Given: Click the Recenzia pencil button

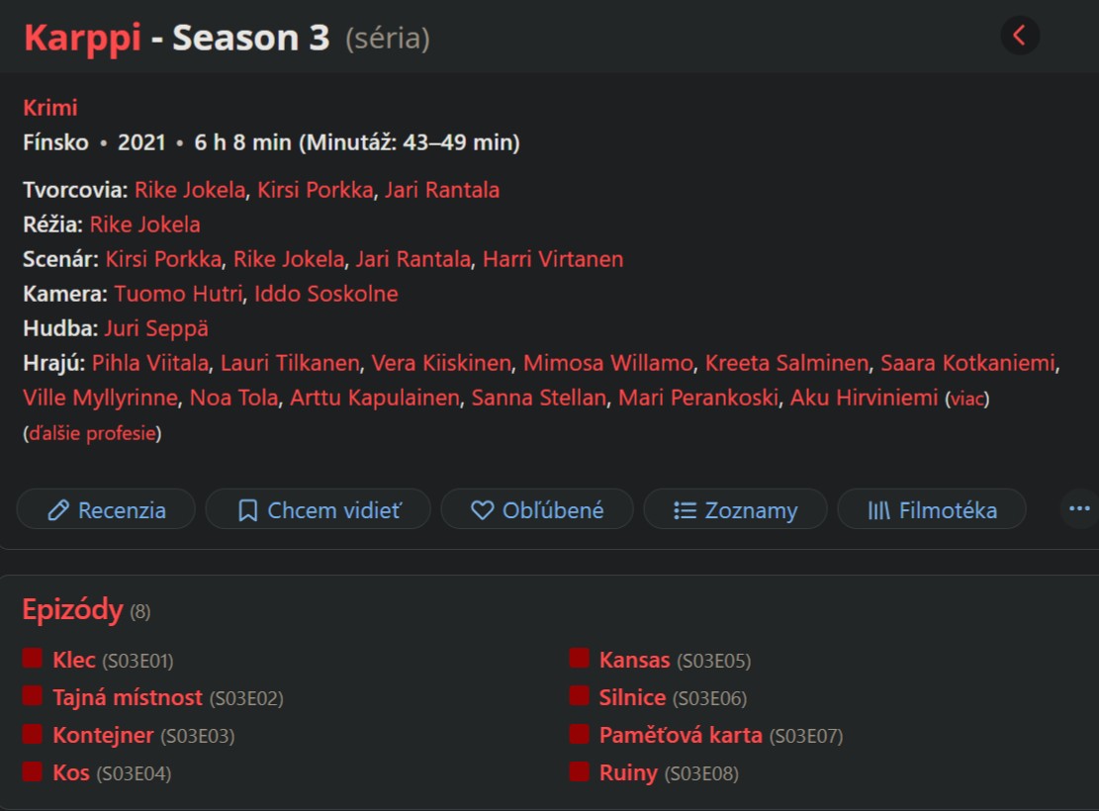Looking at the screenshot, I should (106, 509).
